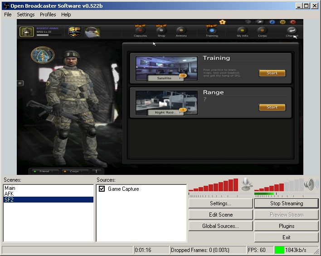Mute the desktop speaker icon

pyautogui.click(x=311, y=184)
